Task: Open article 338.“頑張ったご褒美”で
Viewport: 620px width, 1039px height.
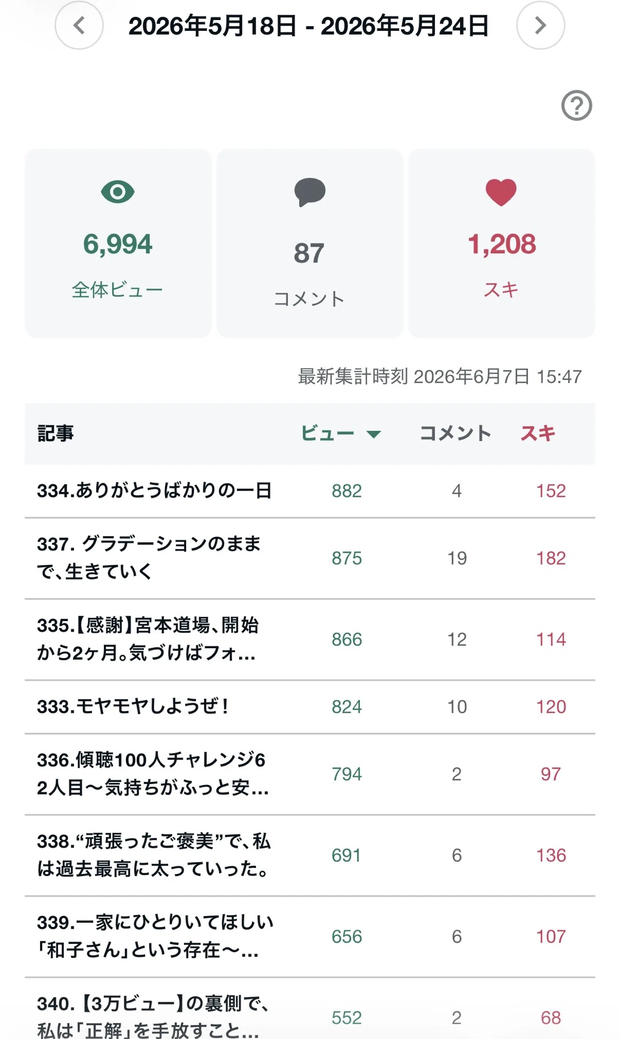Action: pos(154,856)
